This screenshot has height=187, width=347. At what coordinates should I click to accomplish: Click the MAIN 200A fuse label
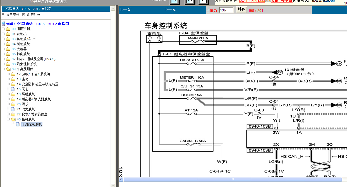pos(198,38)
